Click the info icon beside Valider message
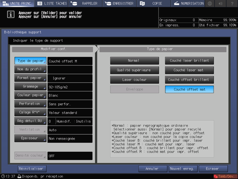This screenshot has width=238, height=179. coord(11,14)
